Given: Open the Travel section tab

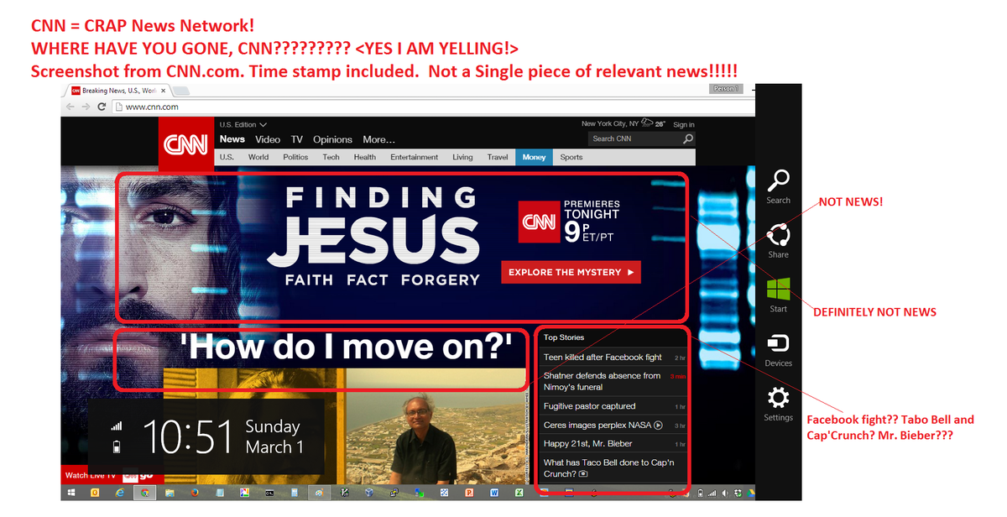Looking at the screenshot, I should pos(498,157).
